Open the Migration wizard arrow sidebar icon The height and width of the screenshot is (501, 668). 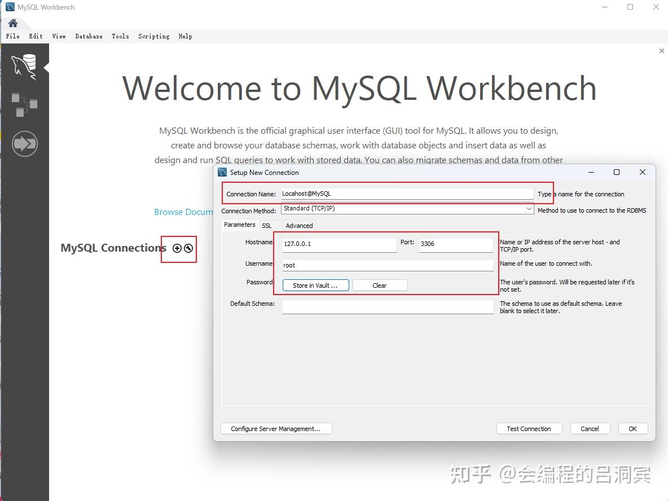(x=25, y=143)
